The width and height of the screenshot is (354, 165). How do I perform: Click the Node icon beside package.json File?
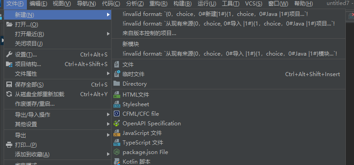pos(117,152)
